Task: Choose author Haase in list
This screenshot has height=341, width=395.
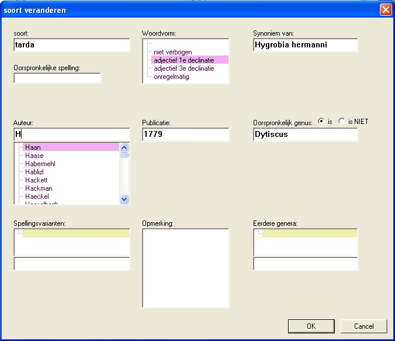Action: tap(34, 156)
